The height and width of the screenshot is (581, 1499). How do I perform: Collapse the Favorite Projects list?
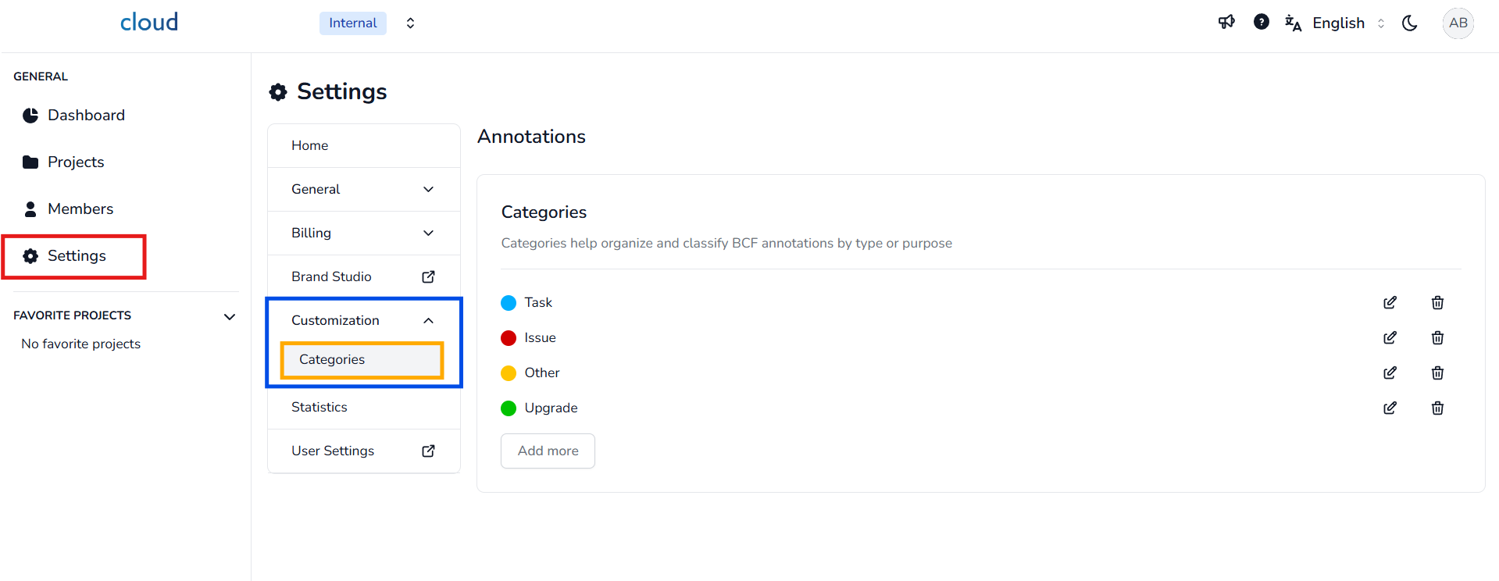[230, 316]
